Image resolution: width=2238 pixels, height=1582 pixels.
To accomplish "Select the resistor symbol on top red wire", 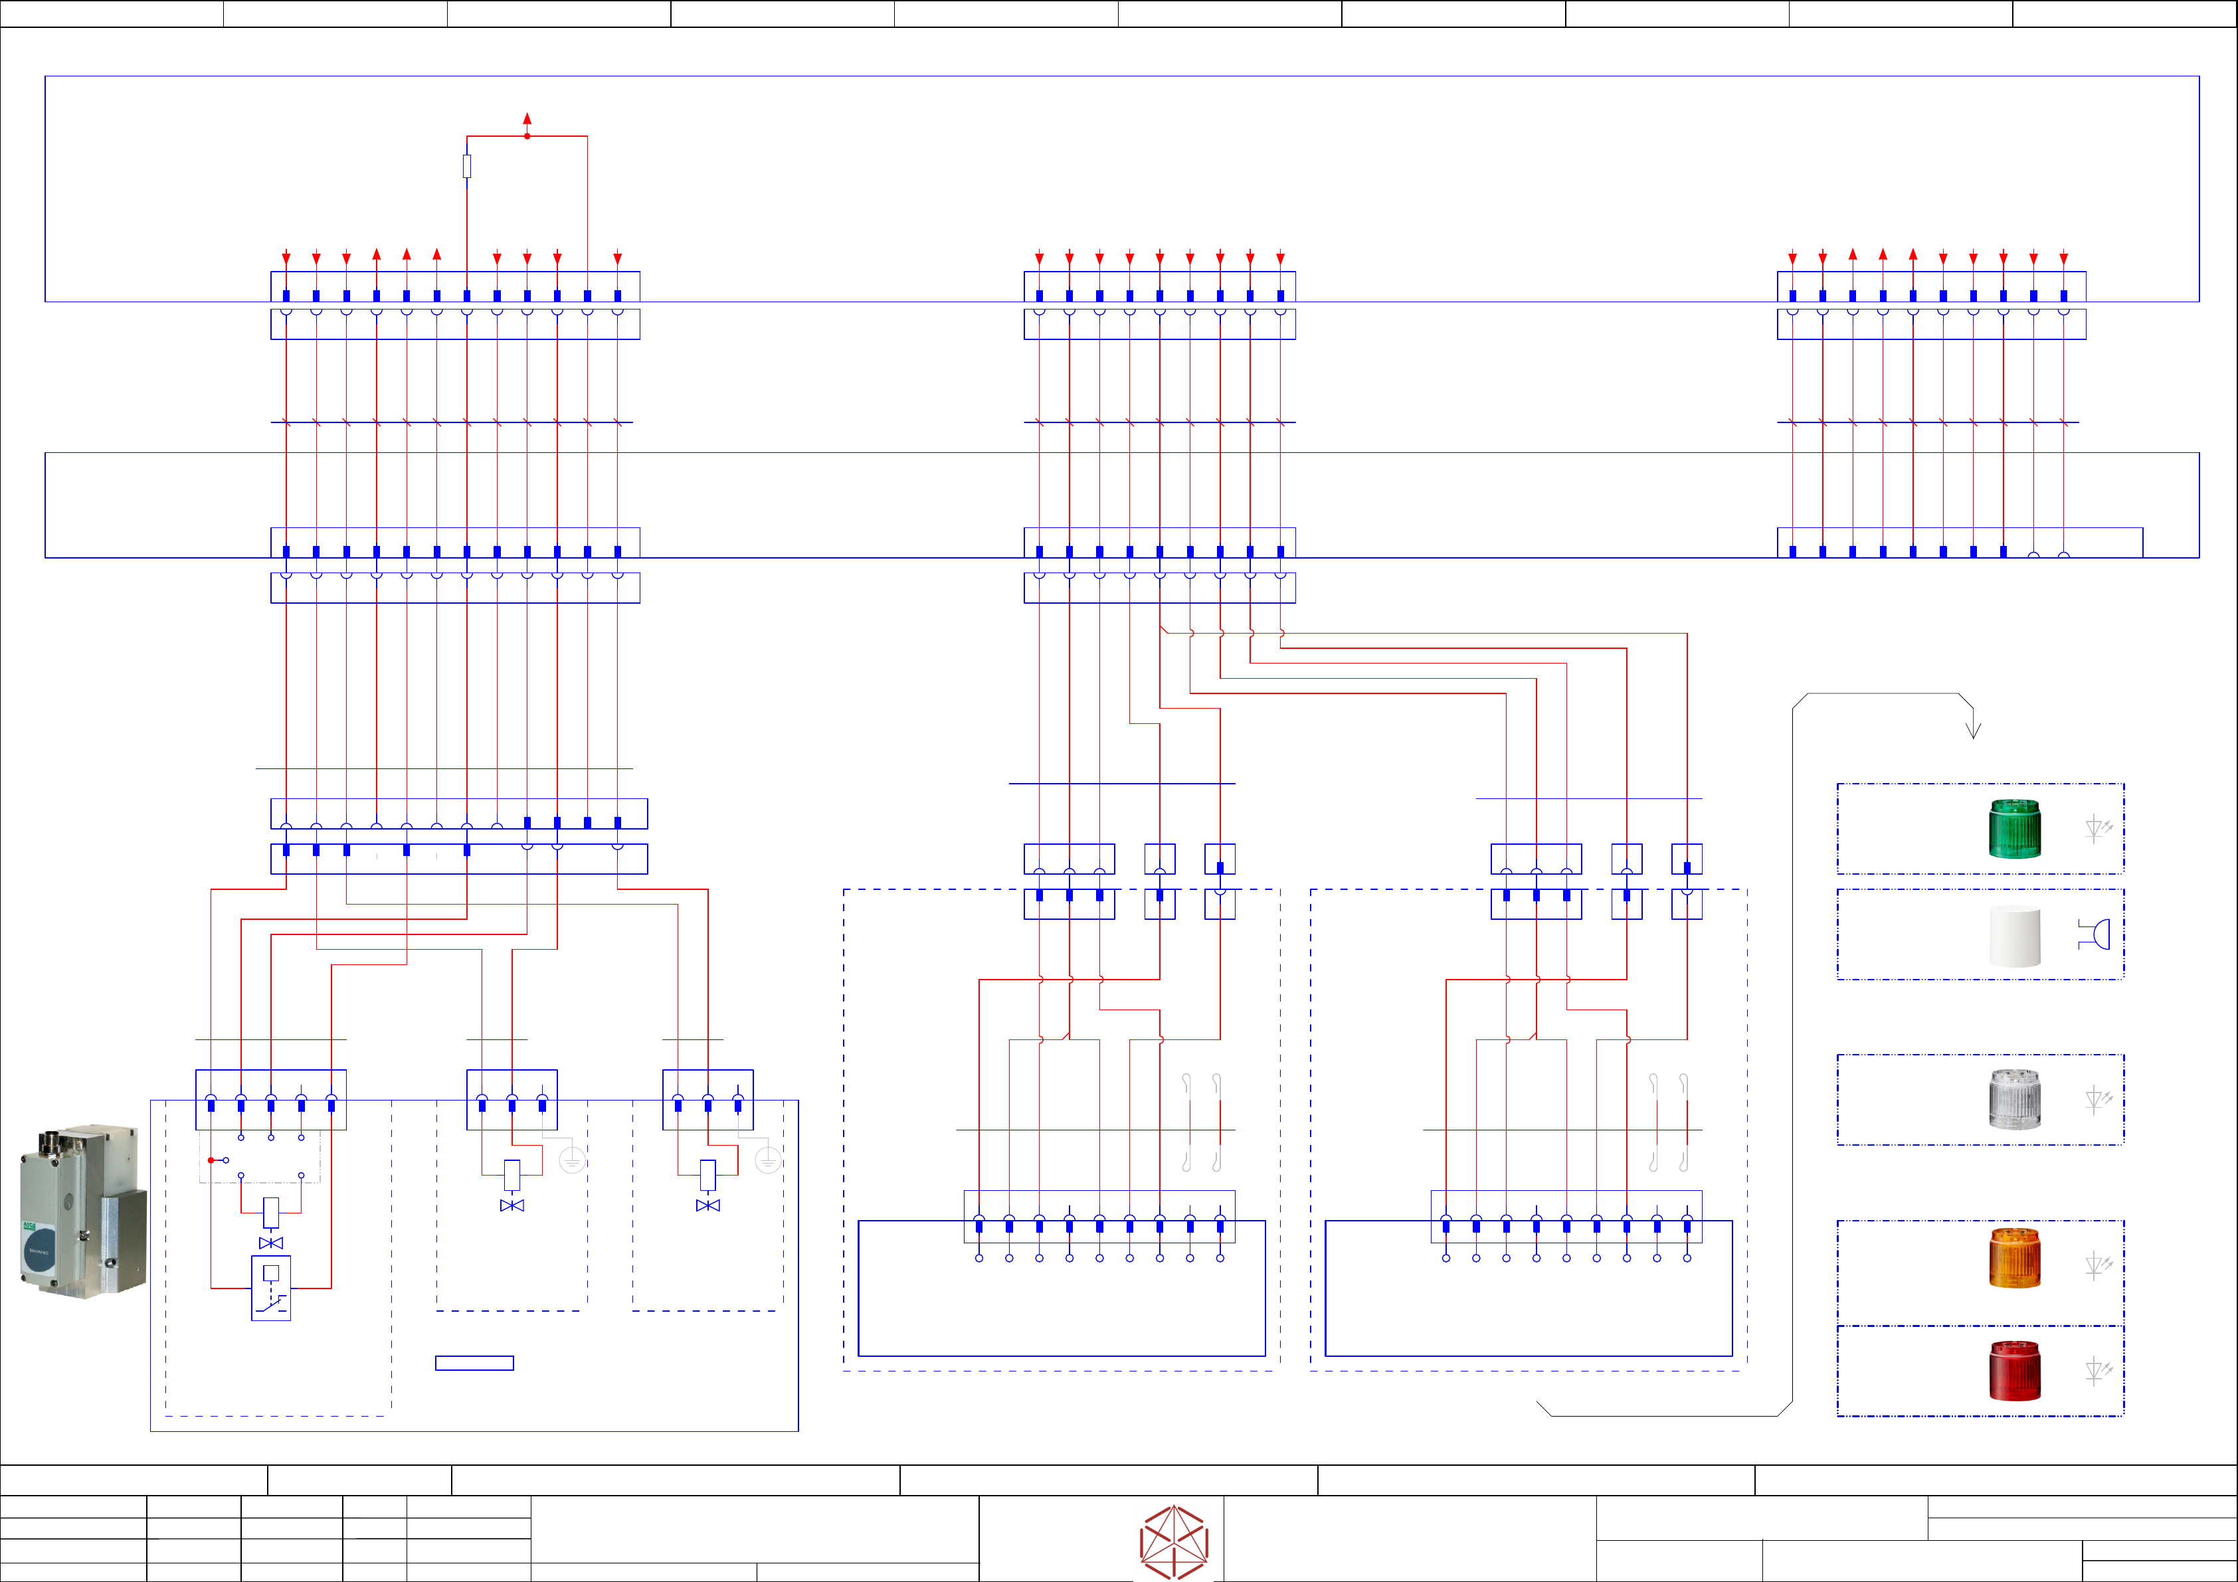I will (467, 167).
